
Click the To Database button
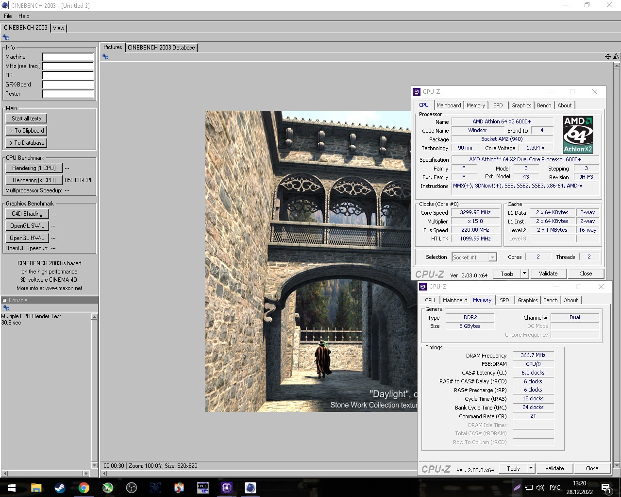click(26, 143)
